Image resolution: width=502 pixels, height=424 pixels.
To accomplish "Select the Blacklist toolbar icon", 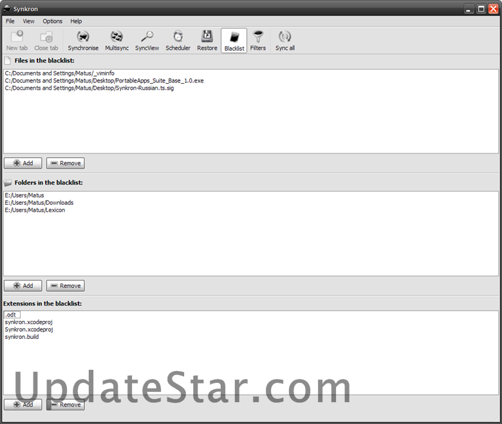I will pyautogui.click(x=234, y=41).
